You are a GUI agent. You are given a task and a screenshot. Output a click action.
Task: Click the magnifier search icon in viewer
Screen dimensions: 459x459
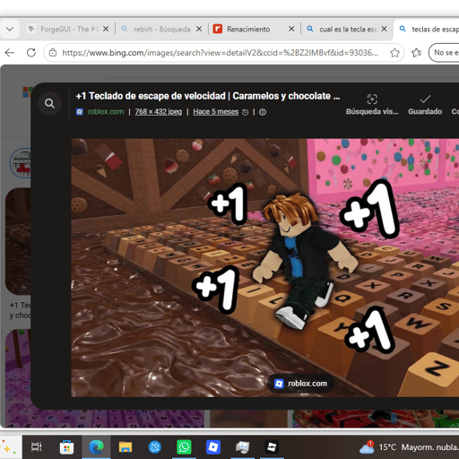[x=49, y=104]
